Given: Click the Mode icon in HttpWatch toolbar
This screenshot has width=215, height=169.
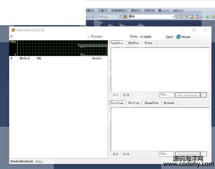Looking at the screenshot, I should pyautogui.click(x=178, y=37).
